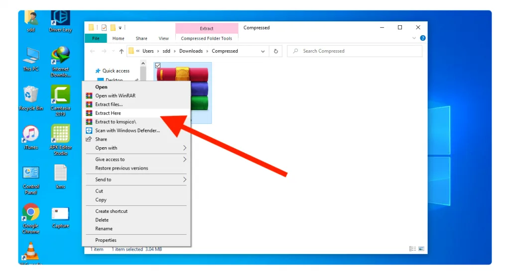Select the Recycle Bin icon
This screenshot has height=275, width=510.
[x=31, y=98]
